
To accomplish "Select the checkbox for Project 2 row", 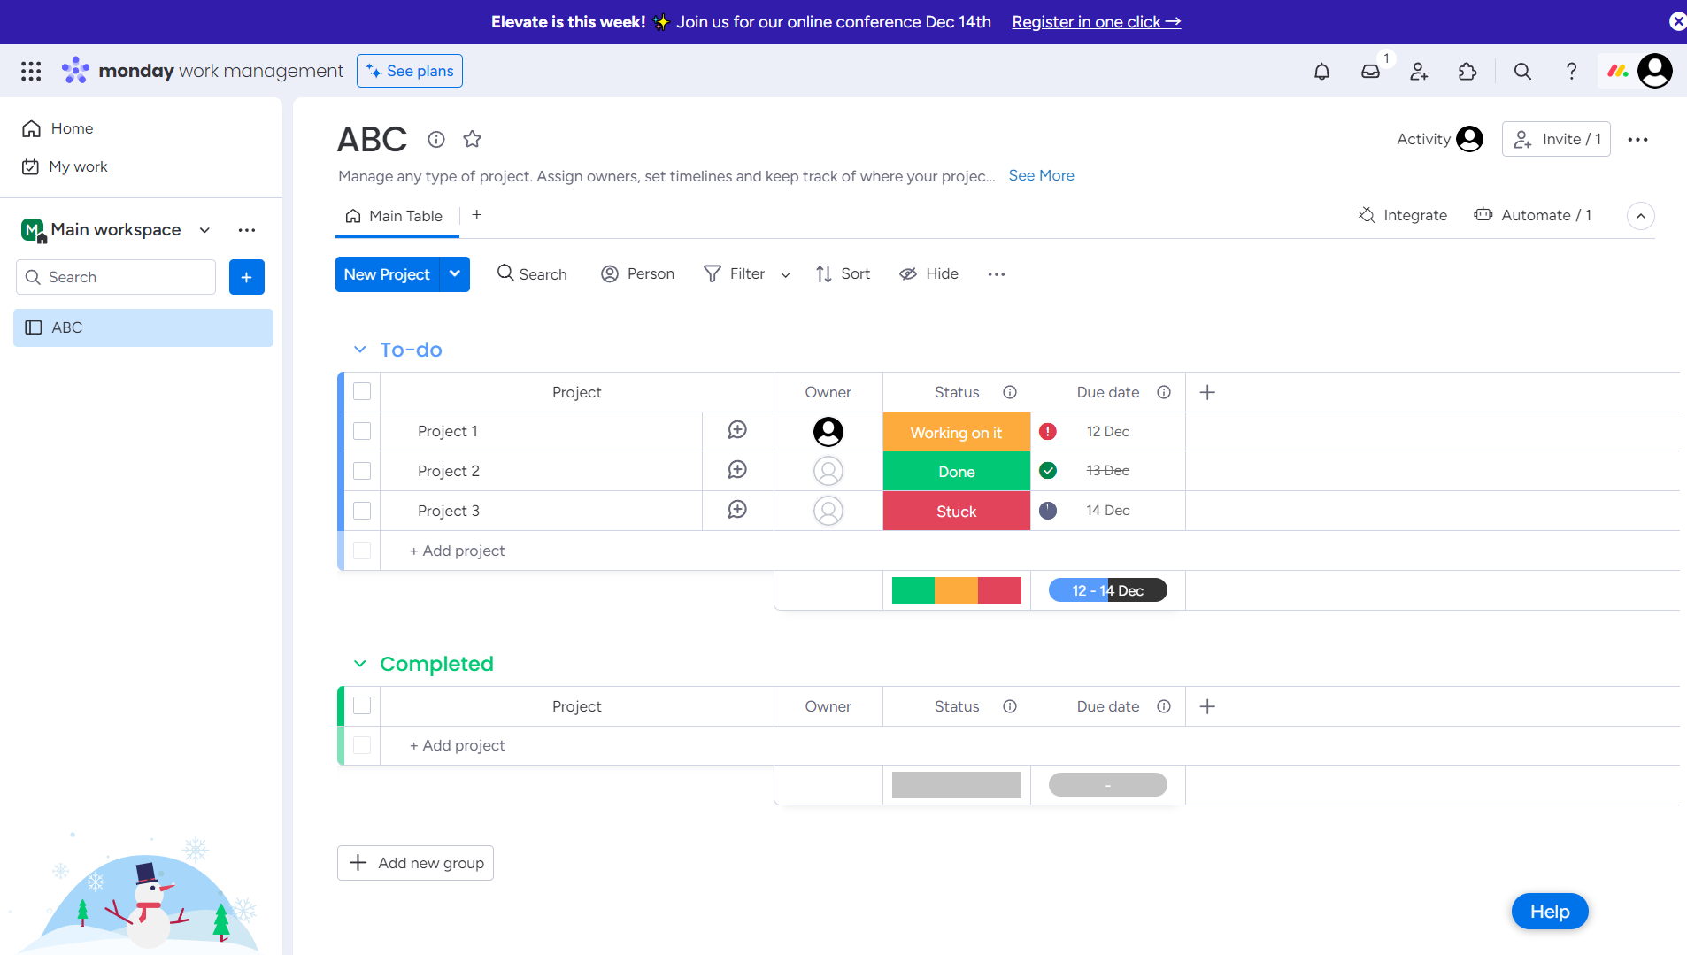I will pyautogui.click(x=362, y=470).
